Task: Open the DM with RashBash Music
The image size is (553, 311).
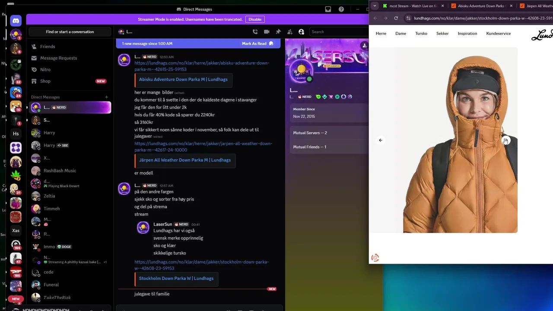Action: pyautogui.click(x=70, y=171)
